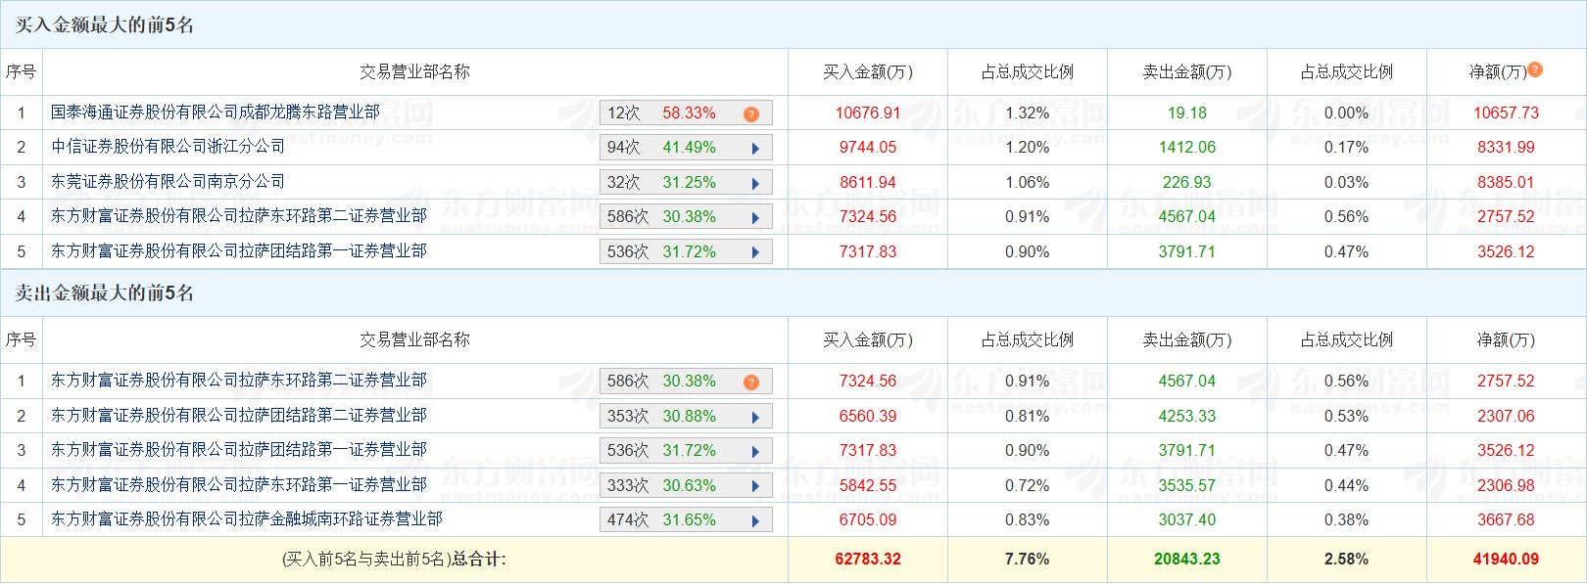Click the orange help icon beside 净额(万) header

(1535, 69)
